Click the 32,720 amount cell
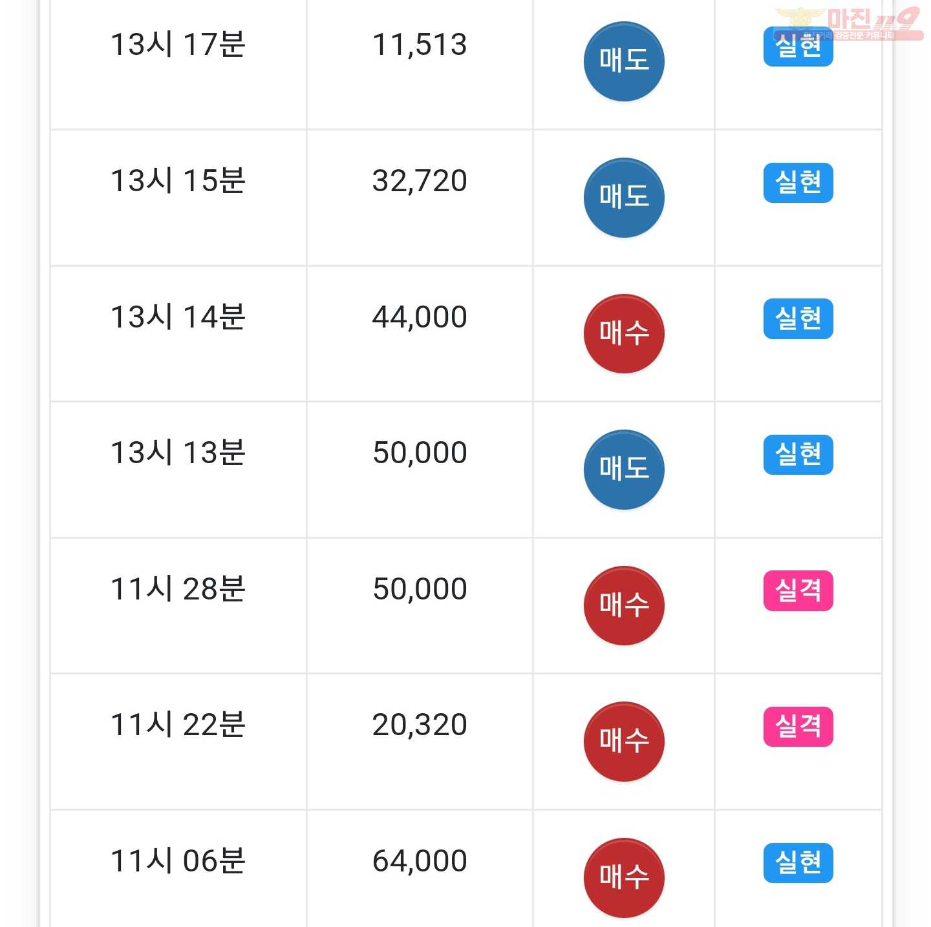The width and height of the screenshot is (931, 927). coord(420,198)
